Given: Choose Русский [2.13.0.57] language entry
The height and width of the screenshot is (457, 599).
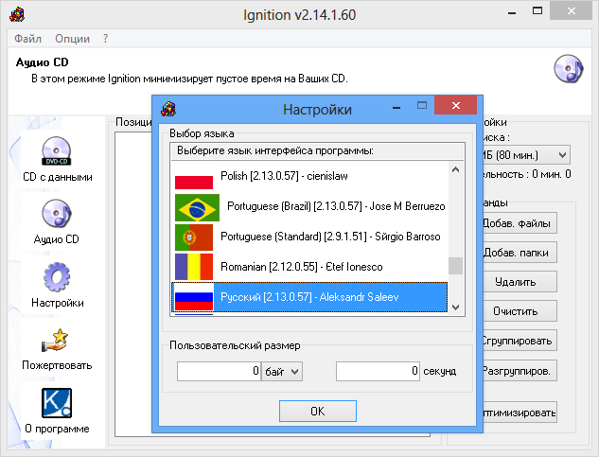Looking at the screenshot, I should (309, 297).
